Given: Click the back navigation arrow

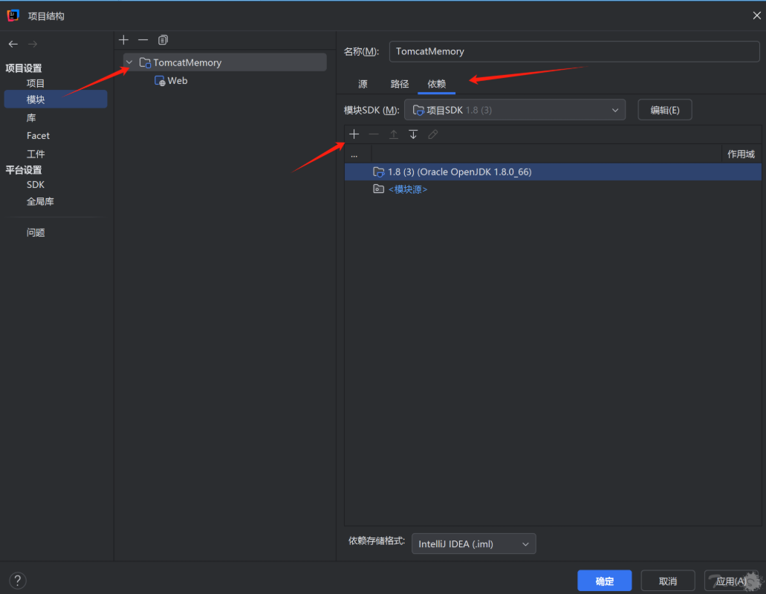Looking at the screenshot, I should click(13, 44).
